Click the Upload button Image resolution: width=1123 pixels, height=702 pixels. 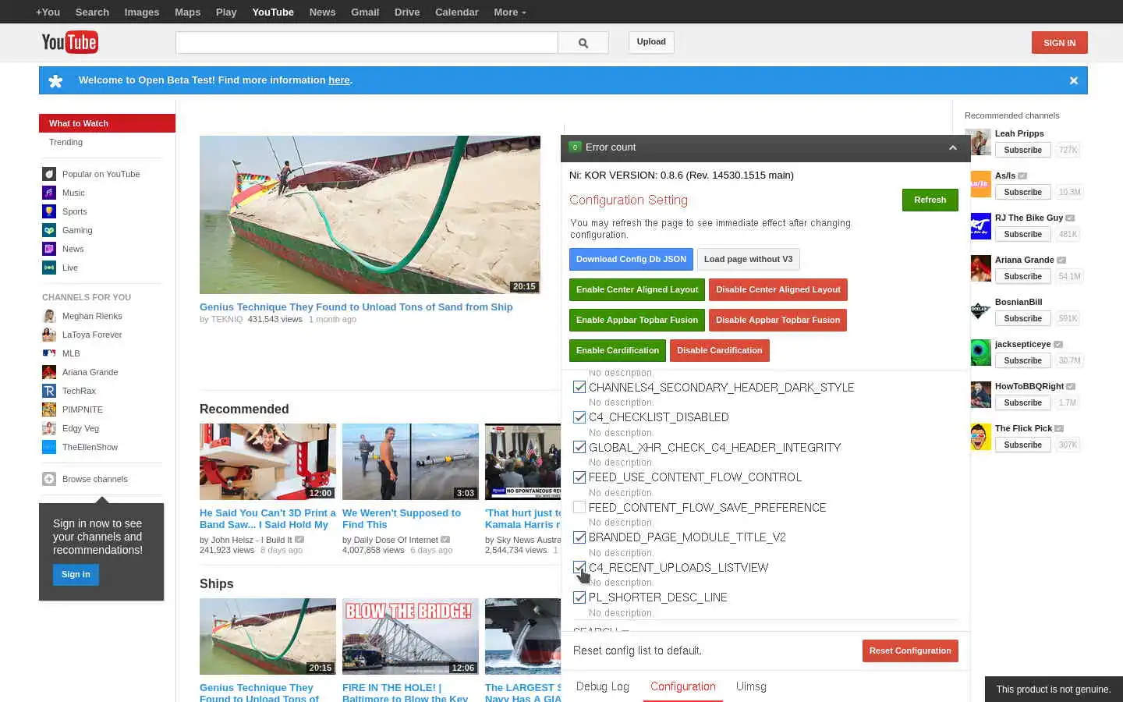point(651,42)
